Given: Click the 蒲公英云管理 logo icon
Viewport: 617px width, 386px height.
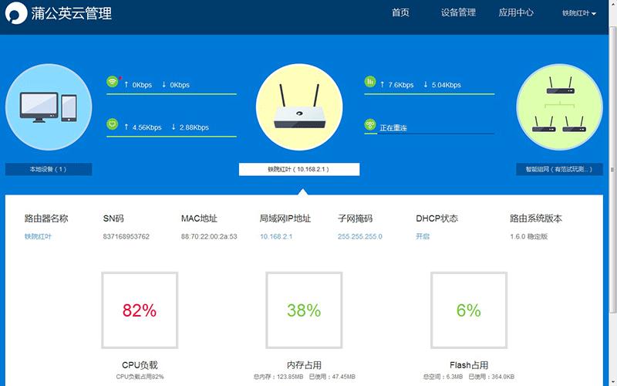Looking at the screenshot, I should point(16,13).
